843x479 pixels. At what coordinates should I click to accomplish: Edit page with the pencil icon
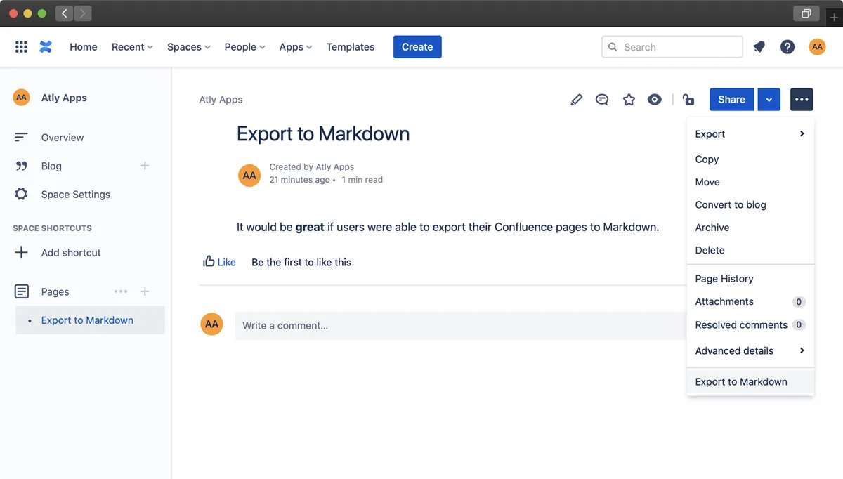point(576,100)
